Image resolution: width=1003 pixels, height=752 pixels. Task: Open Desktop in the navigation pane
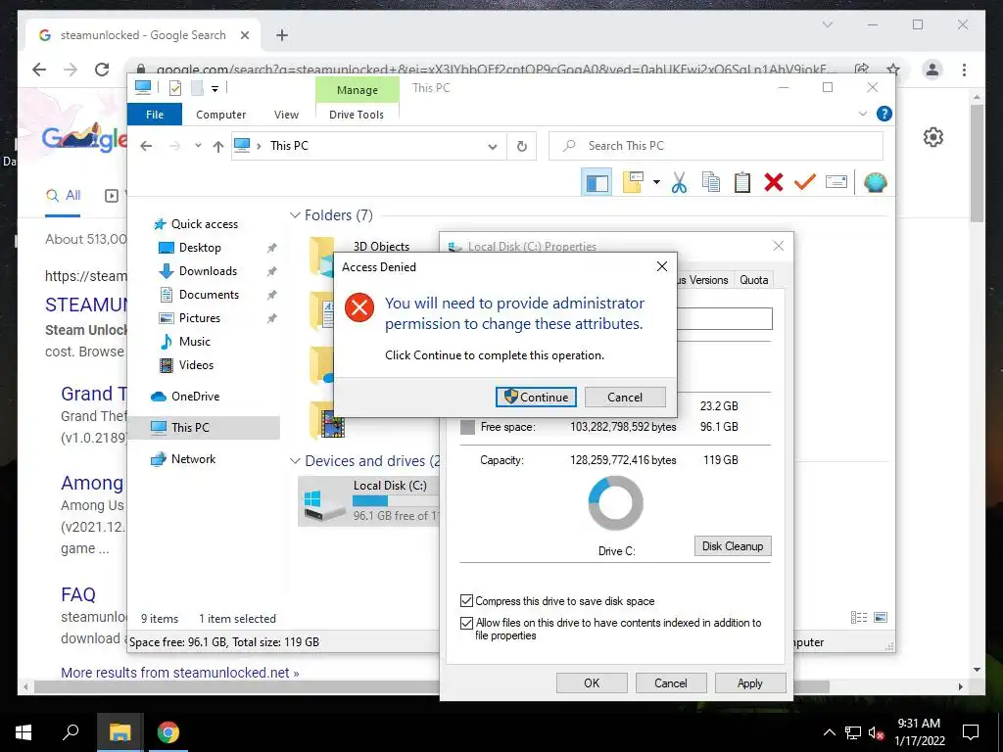200,248
